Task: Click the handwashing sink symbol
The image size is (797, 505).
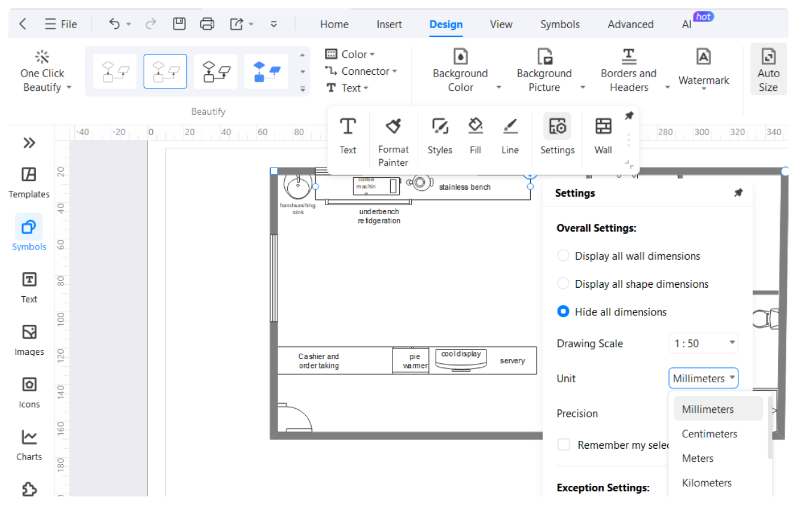Action: coord(297,186)
